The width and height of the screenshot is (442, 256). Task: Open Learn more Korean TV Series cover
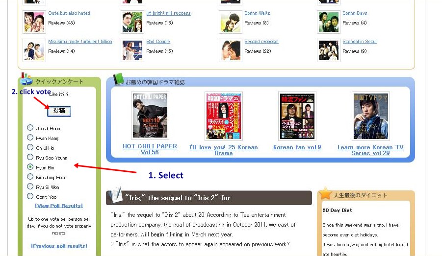371,116
